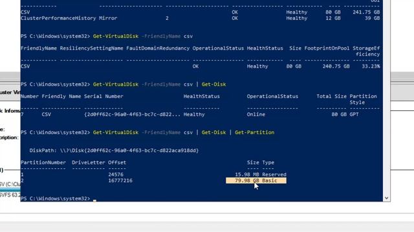Click the highlighted "79.98 GB Basic" partition entry
Viewport: 414px width, 232px height.
coord(256,180)
